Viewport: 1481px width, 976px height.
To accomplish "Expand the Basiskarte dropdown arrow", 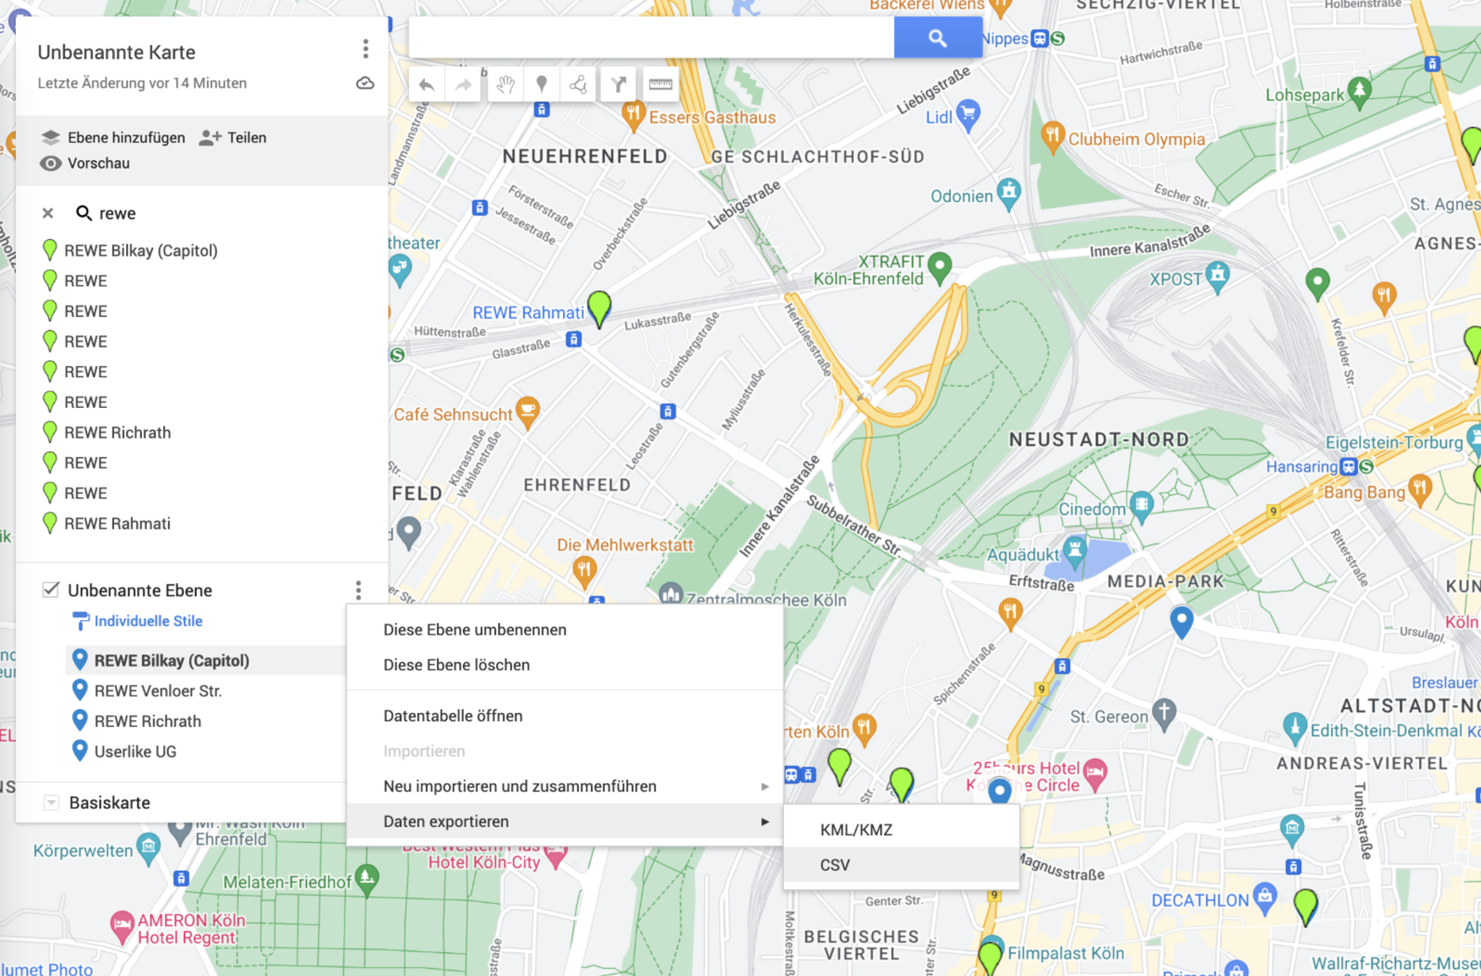I will pyautogui.click(x=51, y=803).
